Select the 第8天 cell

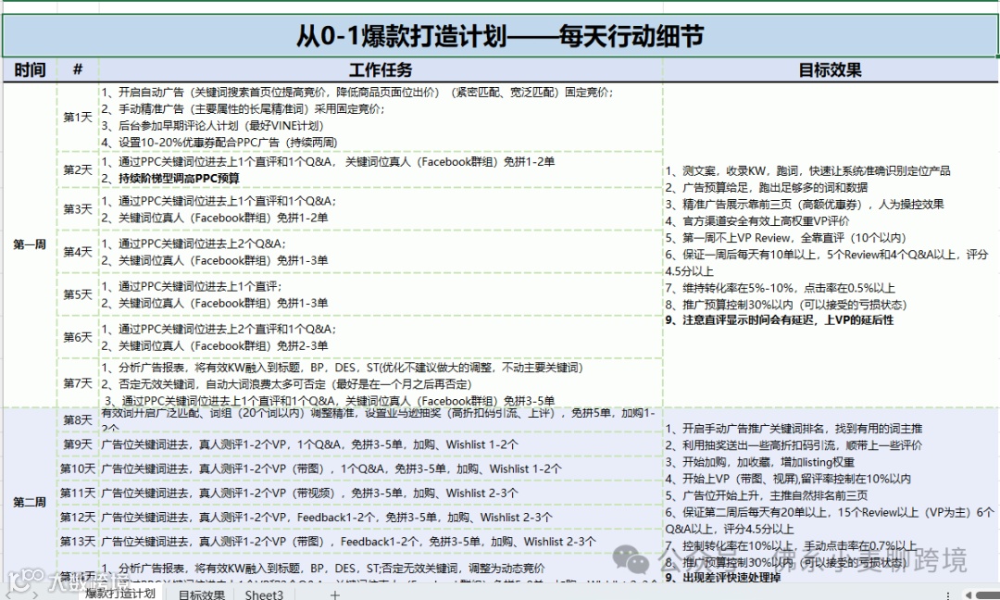point(78,420)
